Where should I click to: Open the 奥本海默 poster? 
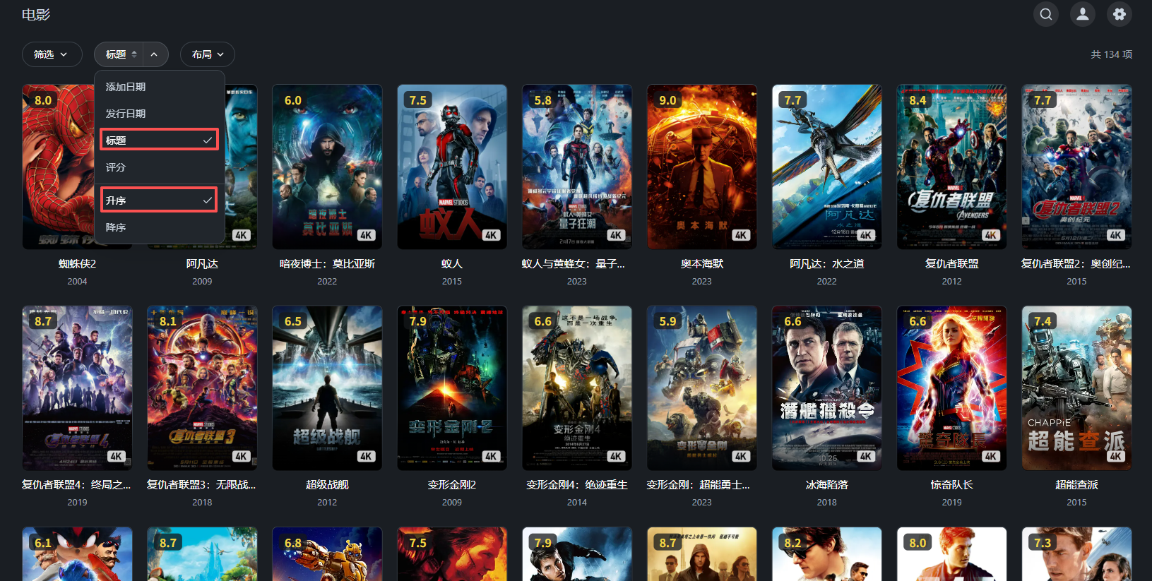702,167
